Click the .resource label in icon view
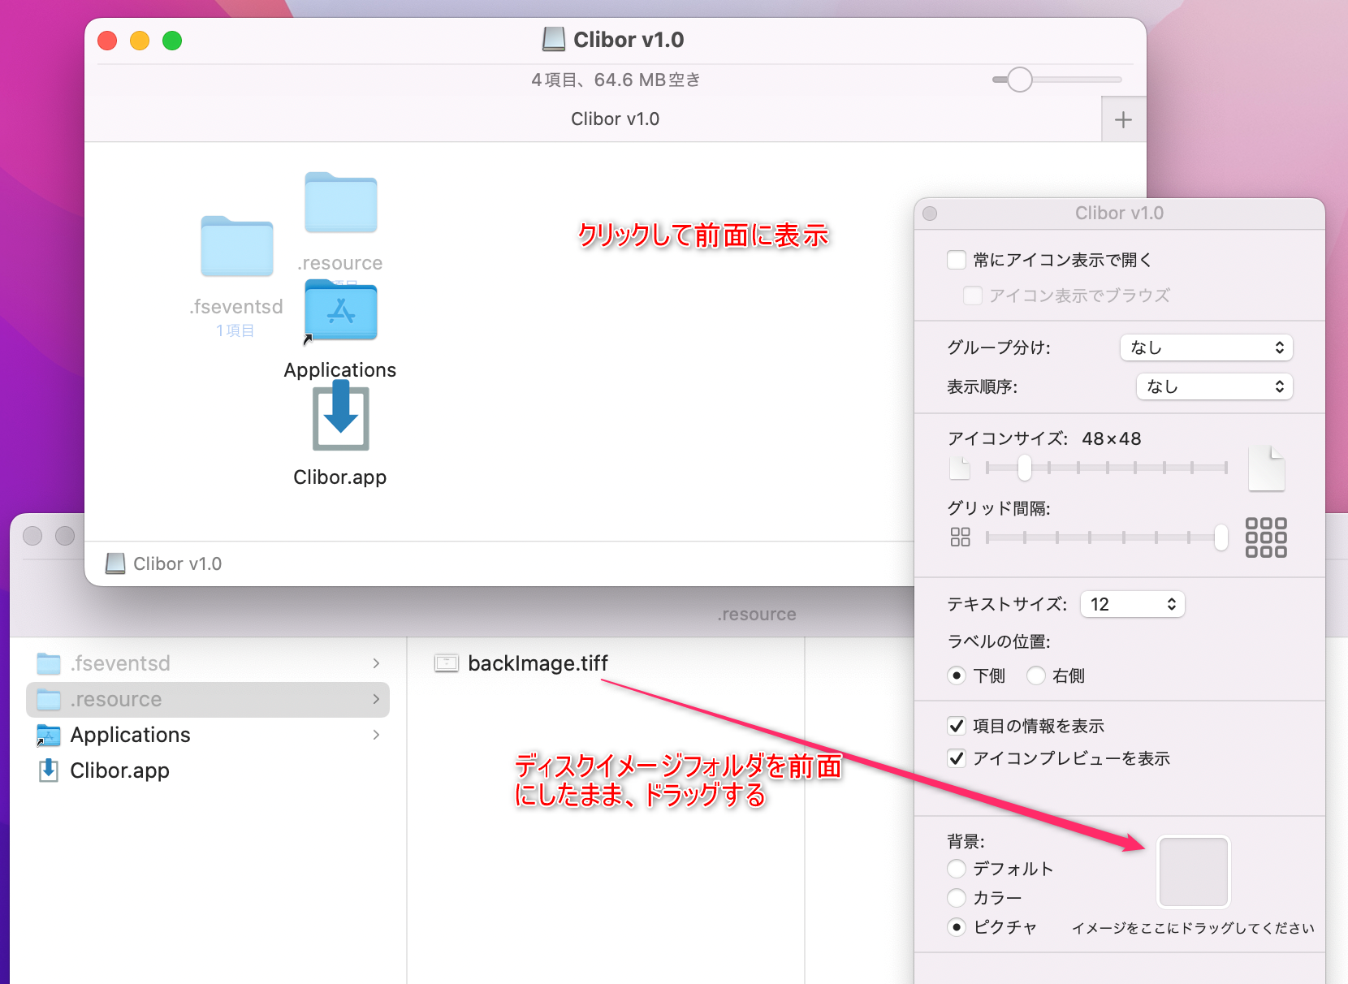Viewport: 1348px width, 984px height. [340, 263]
